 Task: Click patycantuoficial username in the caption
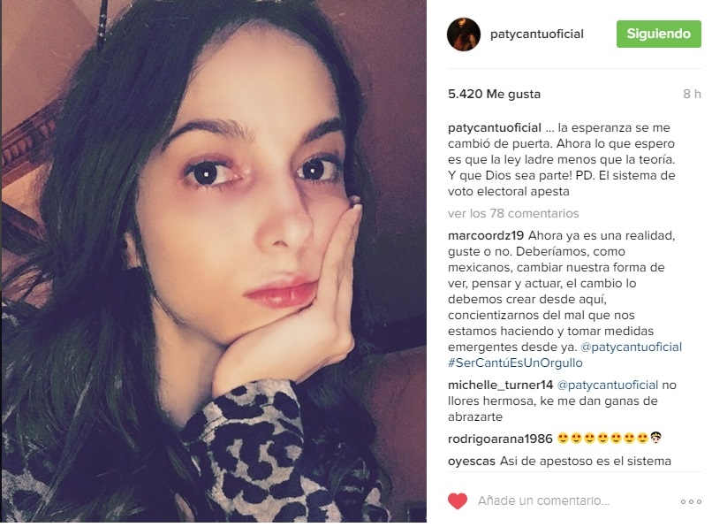[x=495, y=128]
